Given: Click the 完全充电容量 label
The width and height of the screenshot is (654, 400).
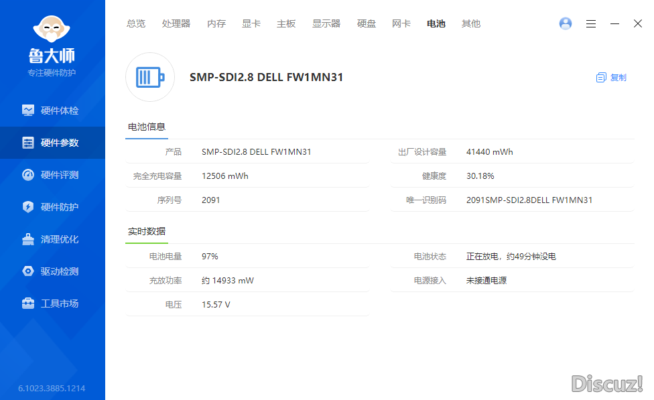Looking at the screenshot, I should (157, 176).
